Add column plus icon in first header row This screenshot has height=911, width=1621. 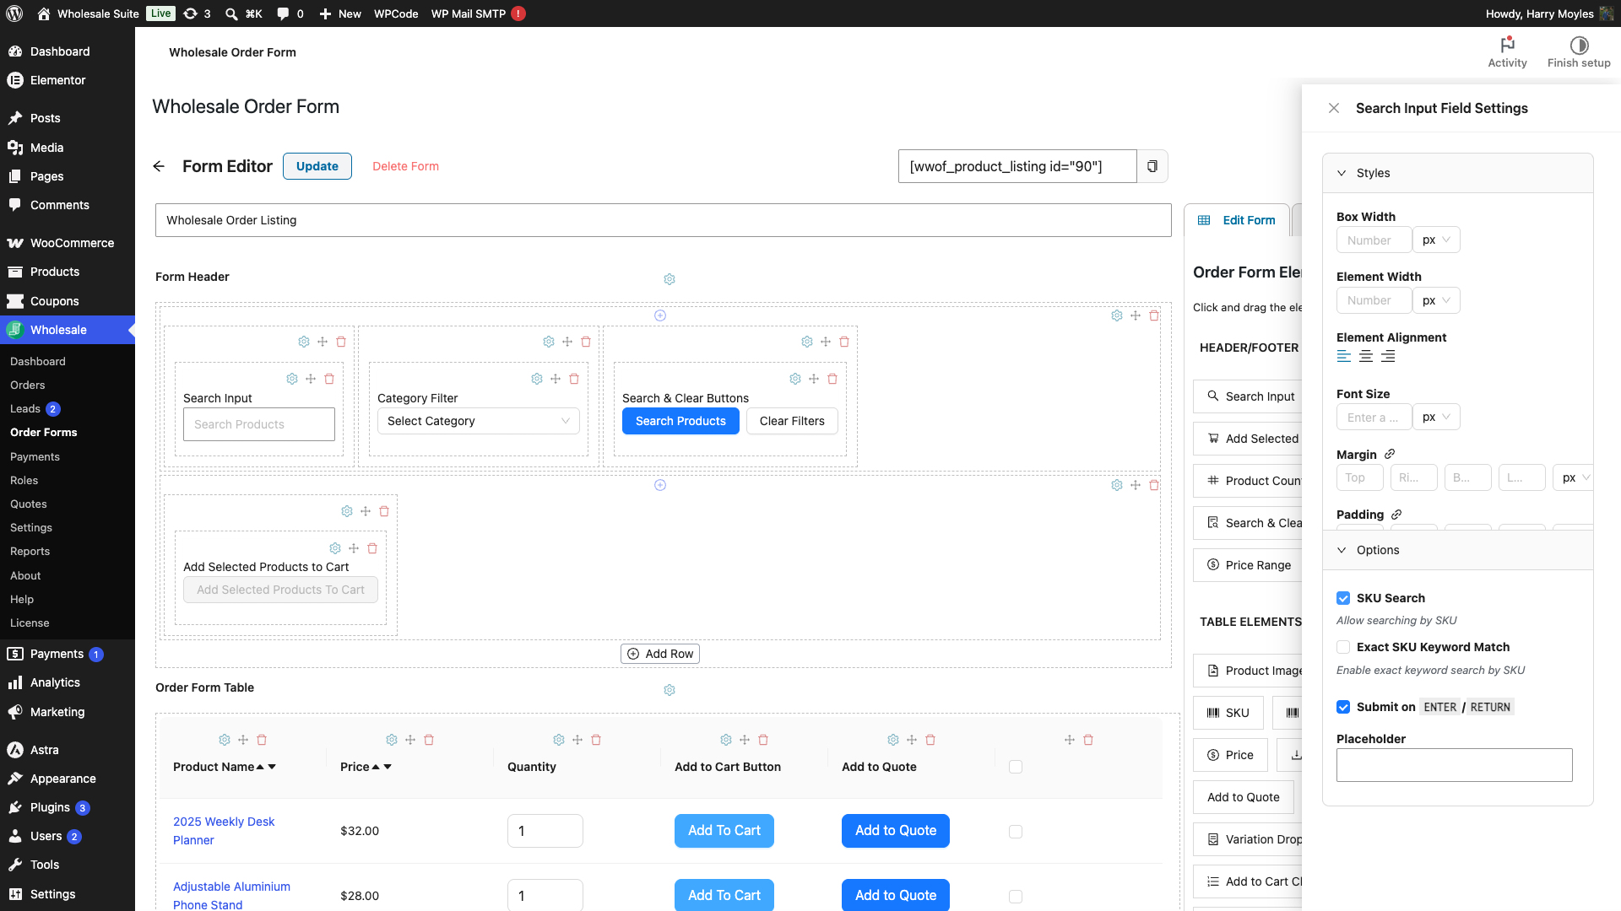coord(660,315)
